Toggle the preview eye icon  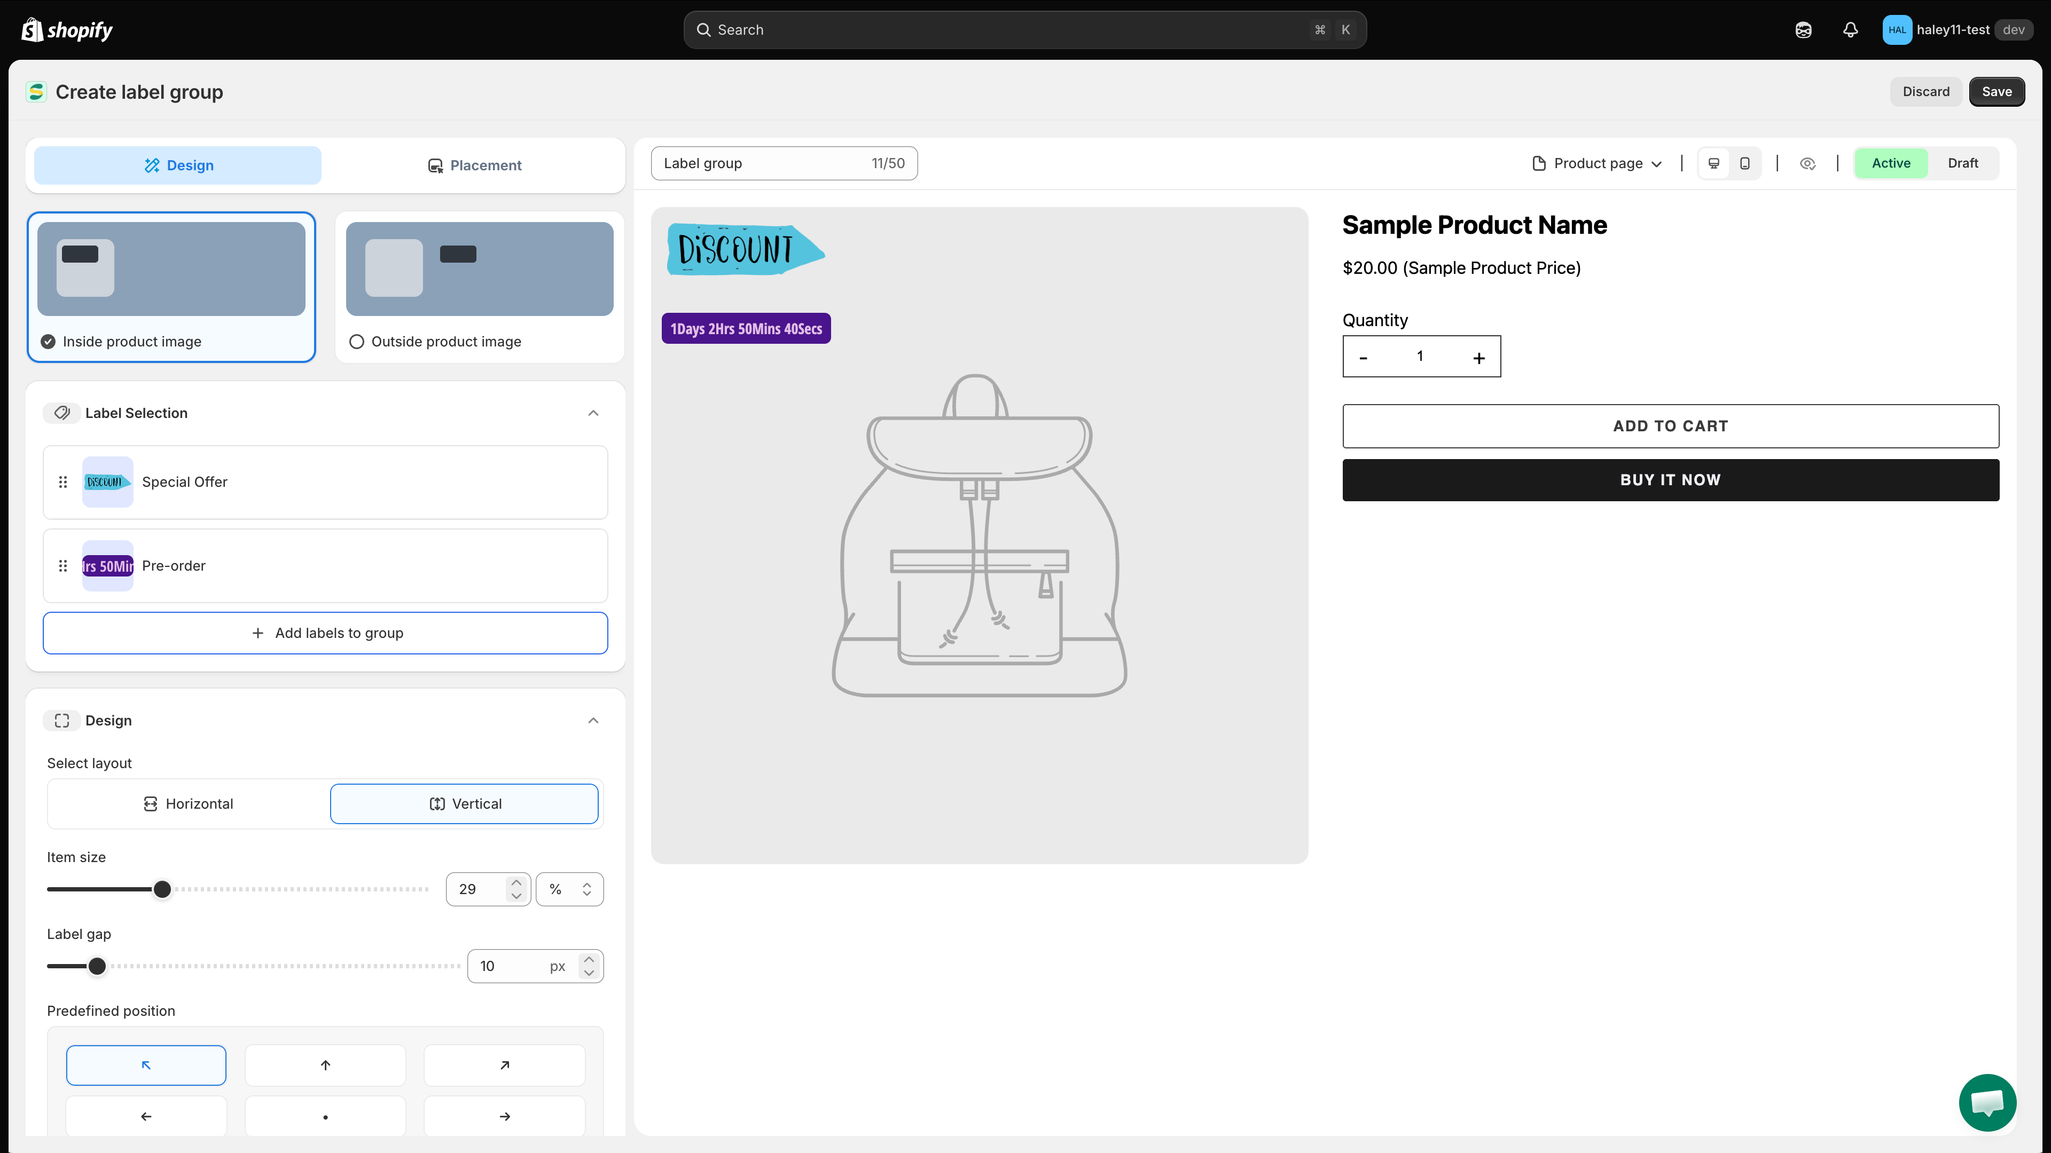coord(1807,163)
